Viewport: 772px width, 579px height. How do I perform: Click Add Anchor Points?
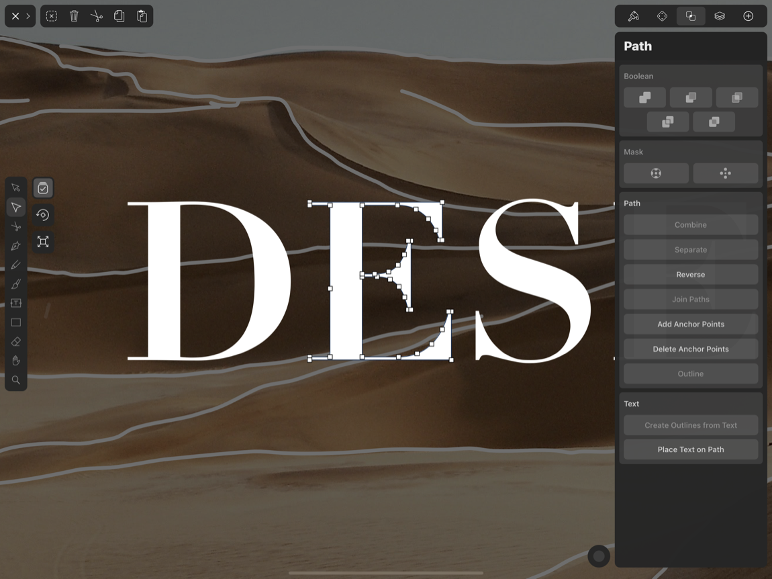coord(691,324)
